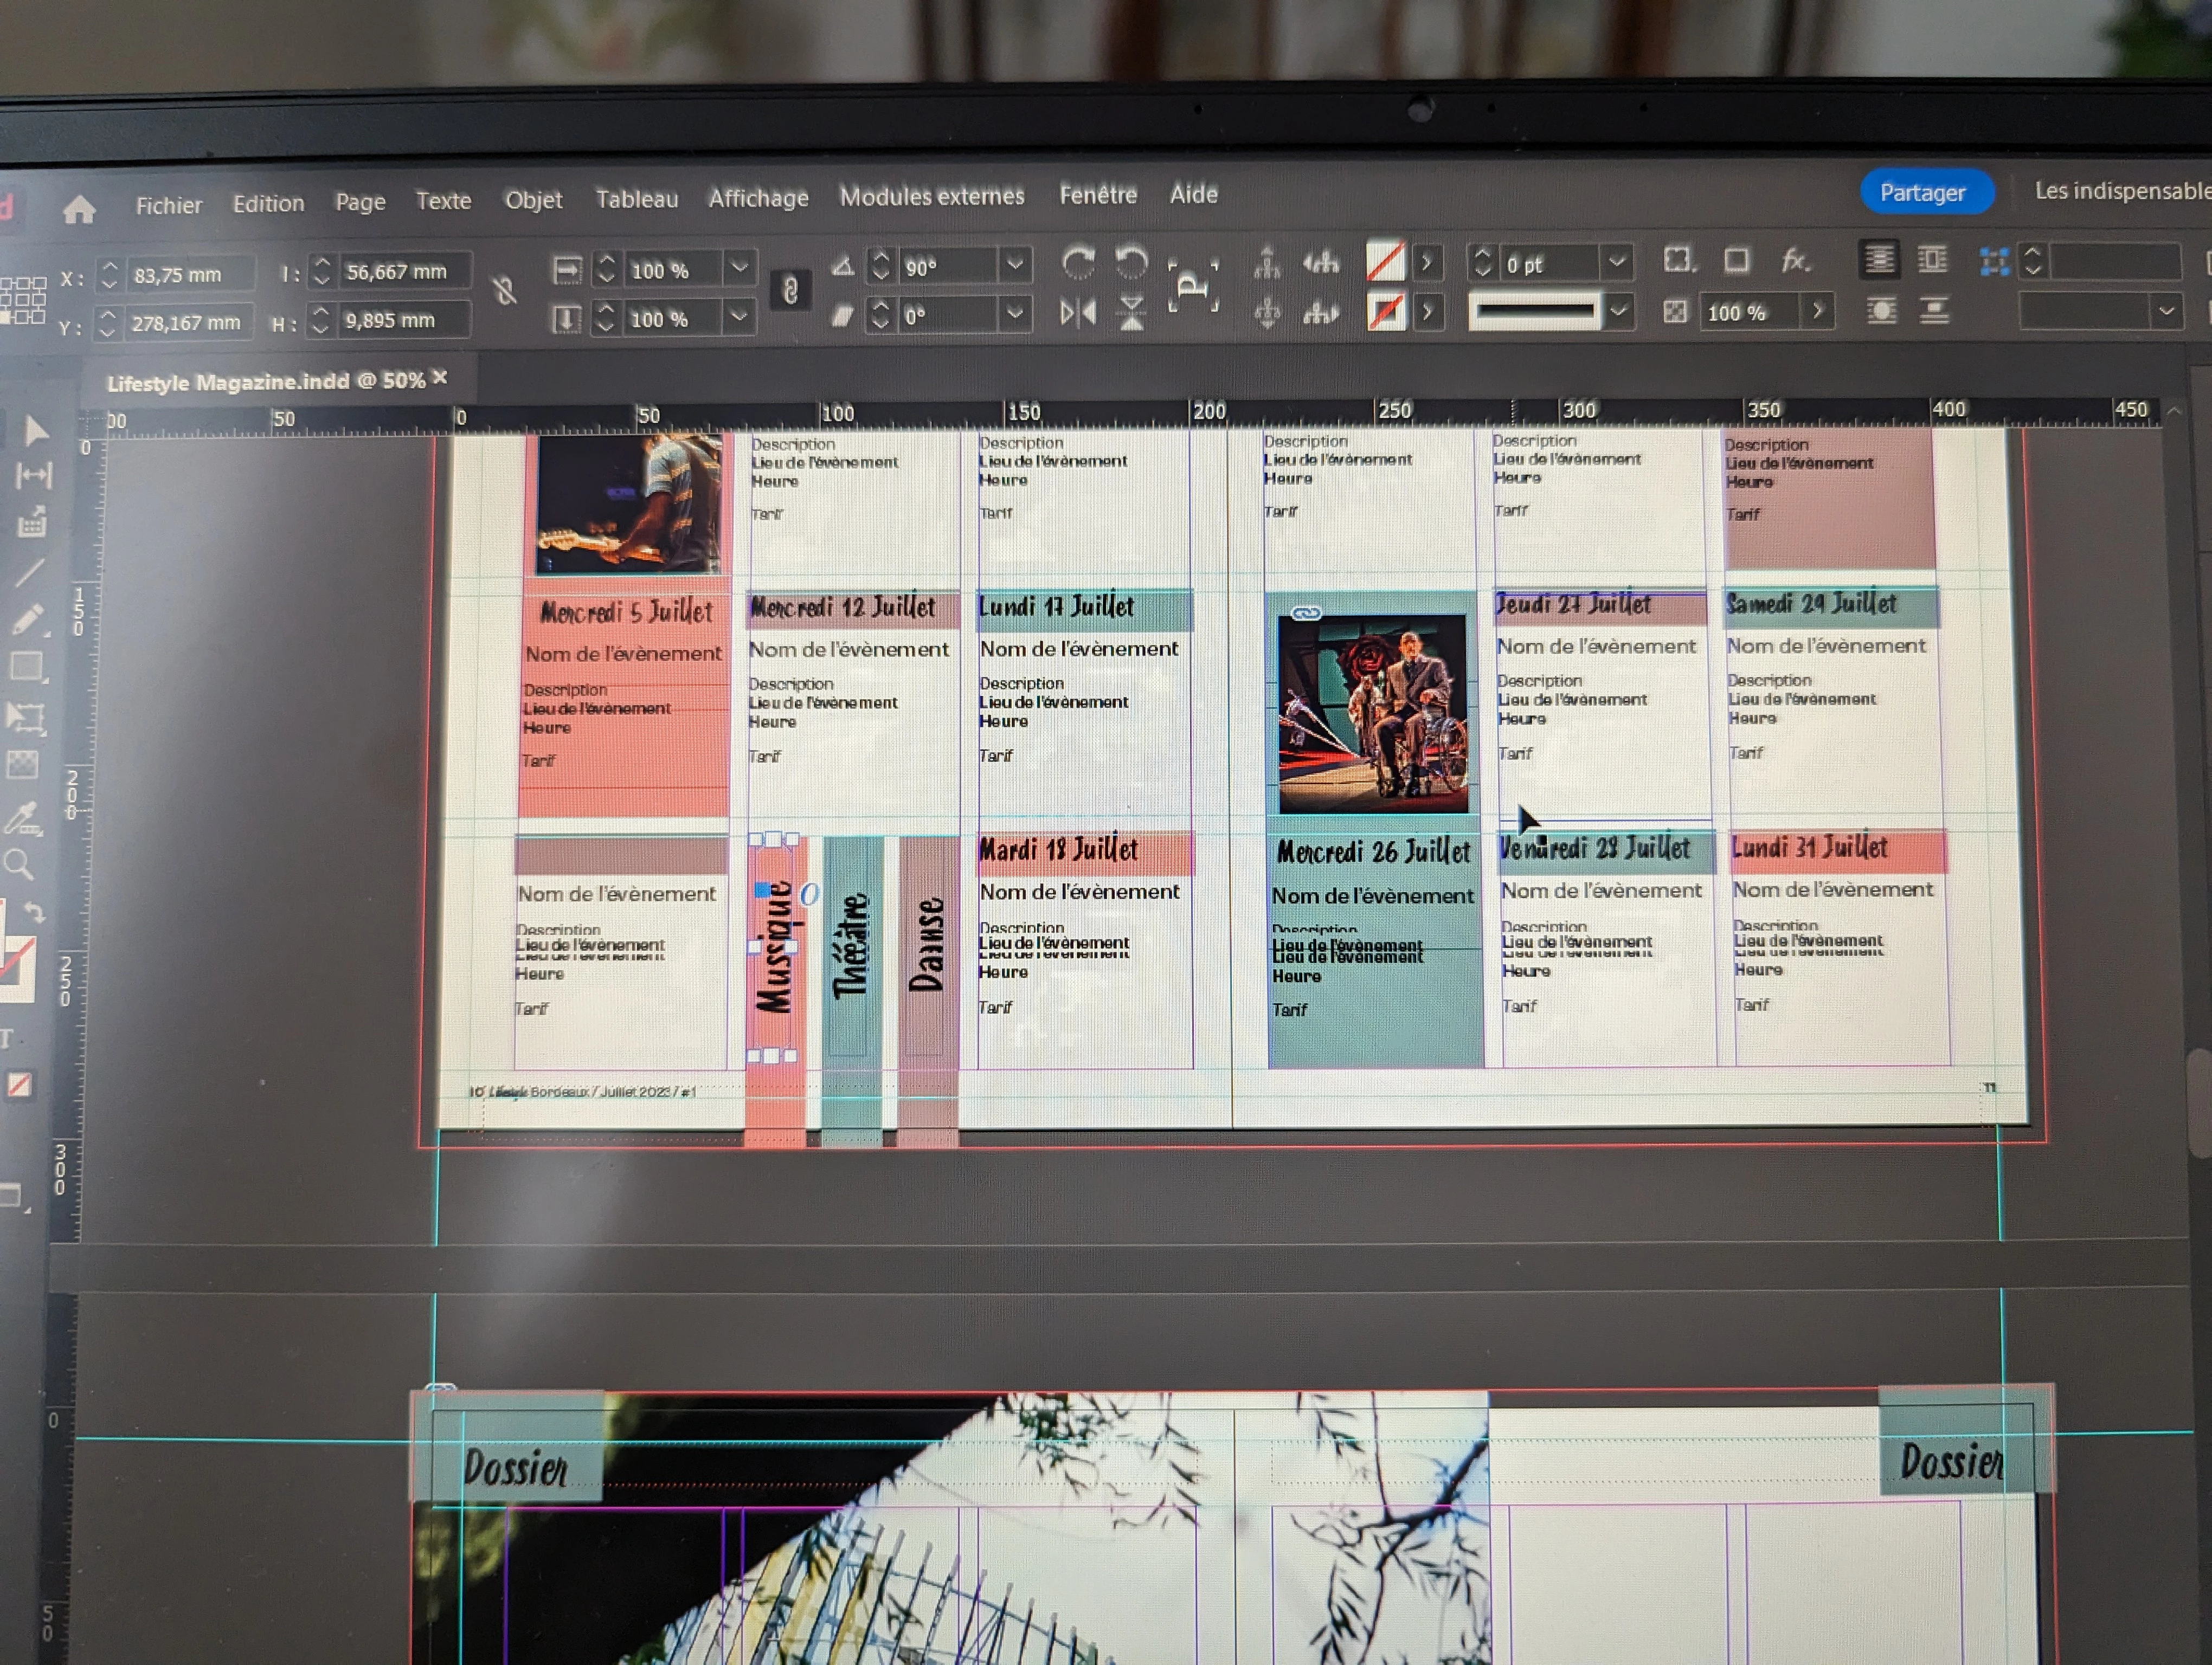Click the flip horizontal icon
2212x1665 pixels.
coord(1078,314)
